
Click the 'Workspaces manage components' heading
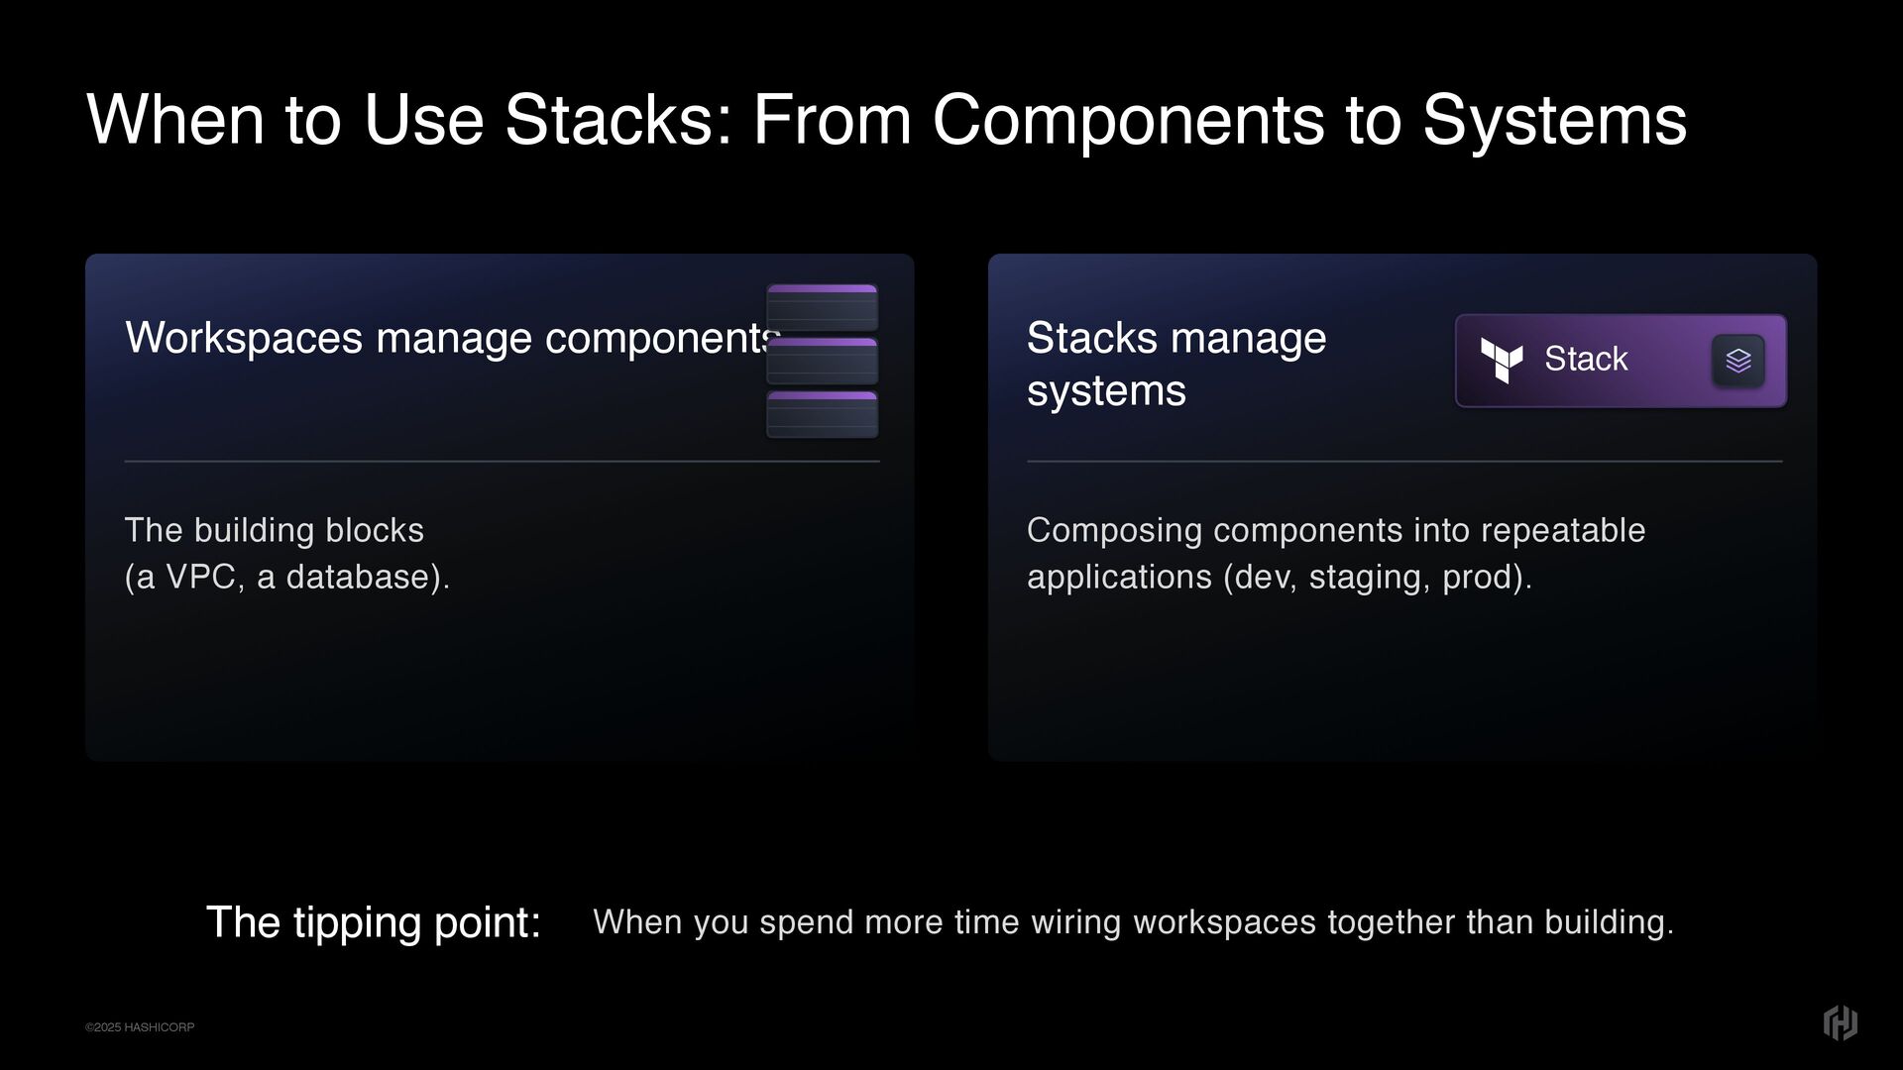(x=446, y=338)
